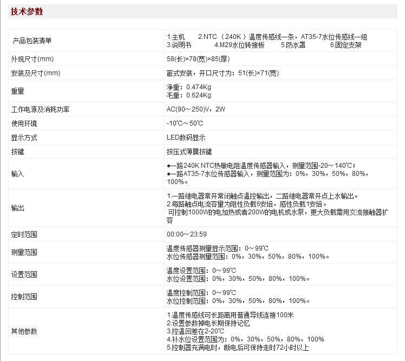
Task: Select the 水位设置范围 line
Action: coord(238,279)
